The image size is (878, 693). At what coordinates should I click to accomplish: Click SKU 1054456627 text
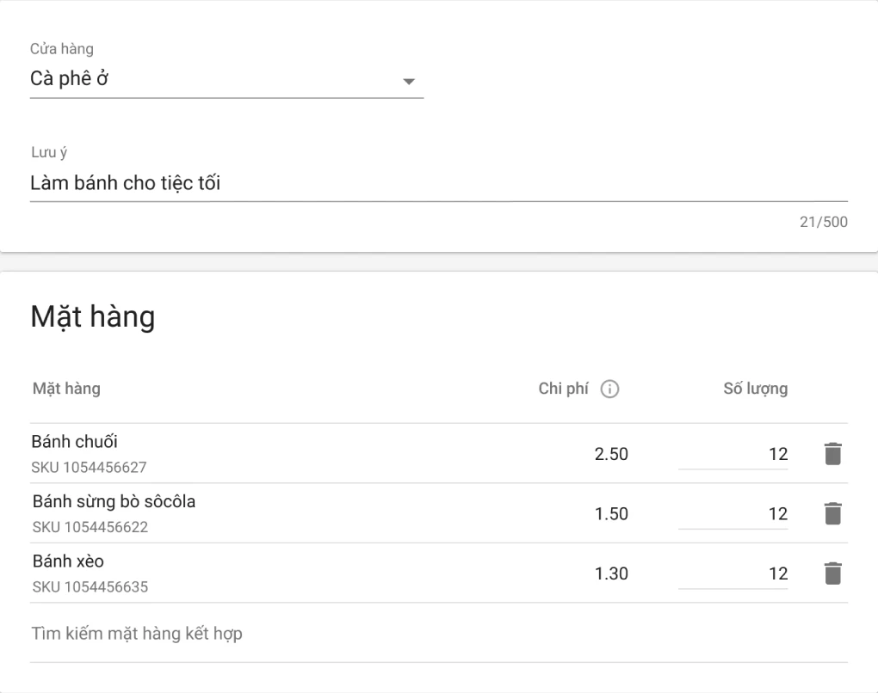click(90, 468)
